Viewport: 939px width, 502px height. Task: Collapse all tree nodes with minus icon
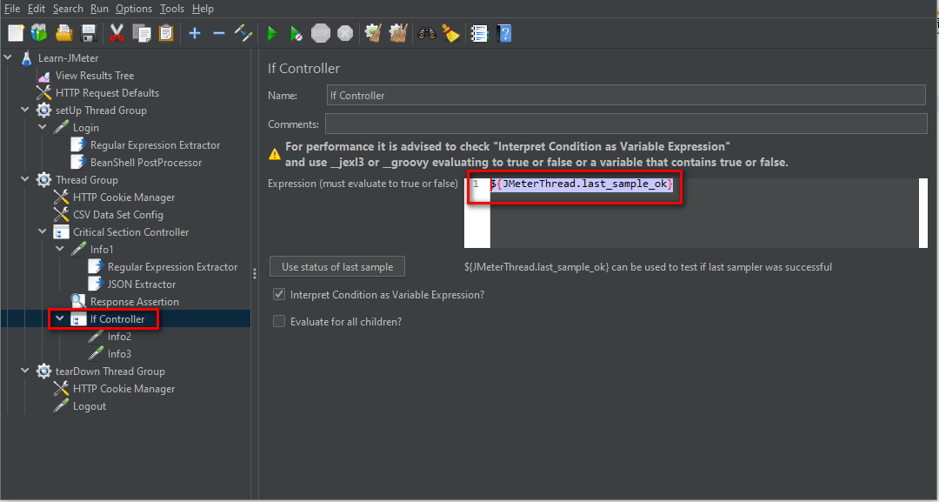[x=219, y=33]
